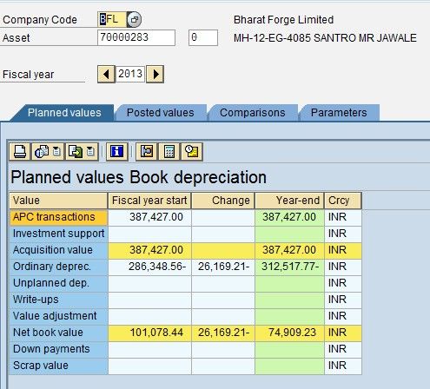Click the print icon in toolbar
The height and width of the screenshot is (389, 430).
[x=19, y=151]
